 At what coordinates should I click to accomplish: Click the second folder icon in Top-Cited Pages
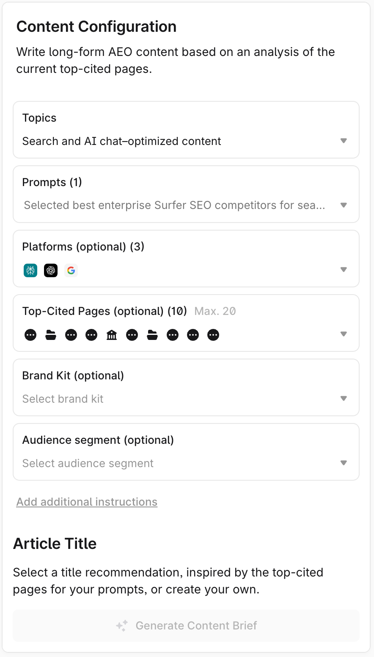pos(152,335)
